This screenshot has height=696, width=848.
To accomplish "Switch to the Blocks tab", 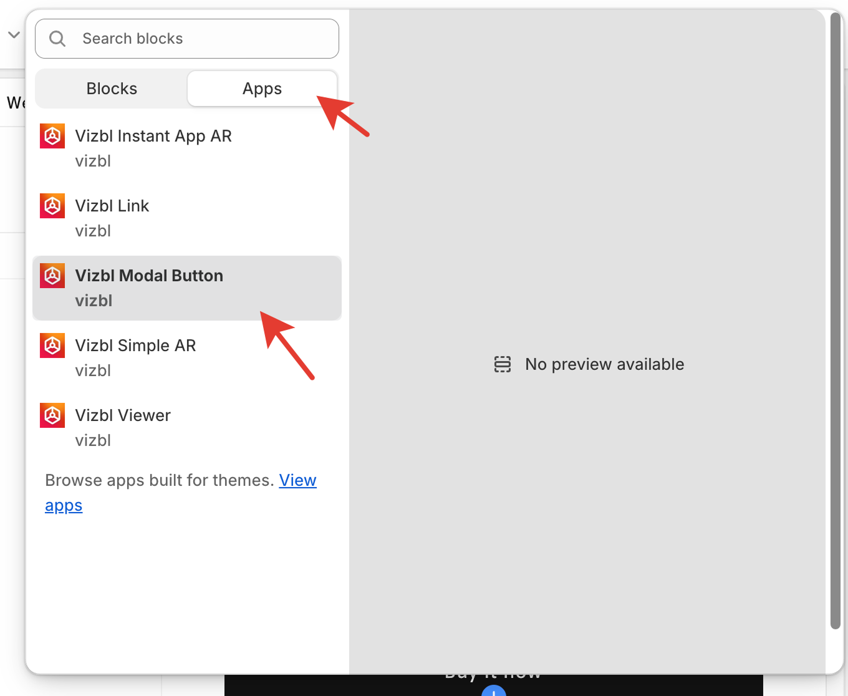I will coord(112,89).
